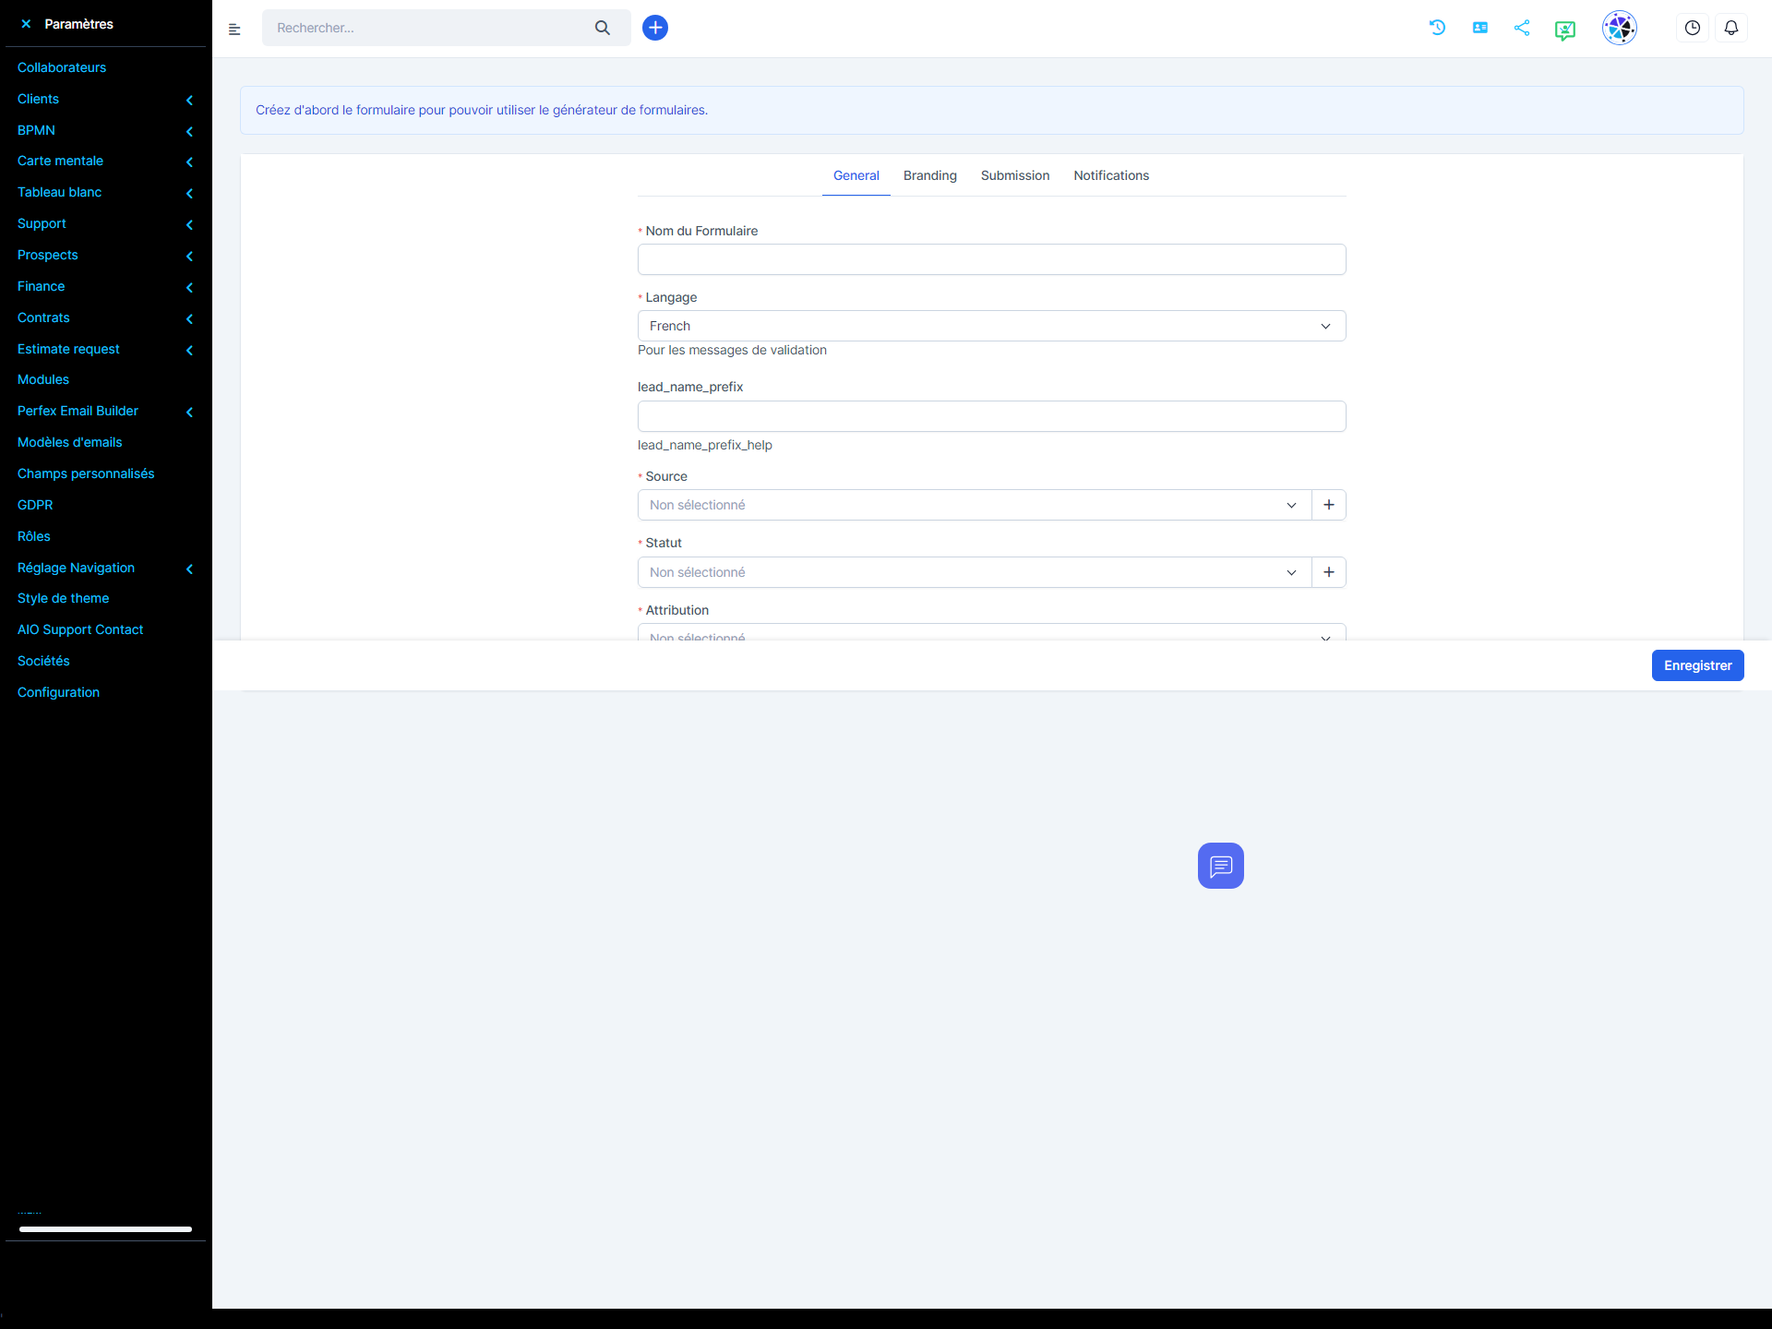Expand the Perfex Email Builder menu

(105, 411)
